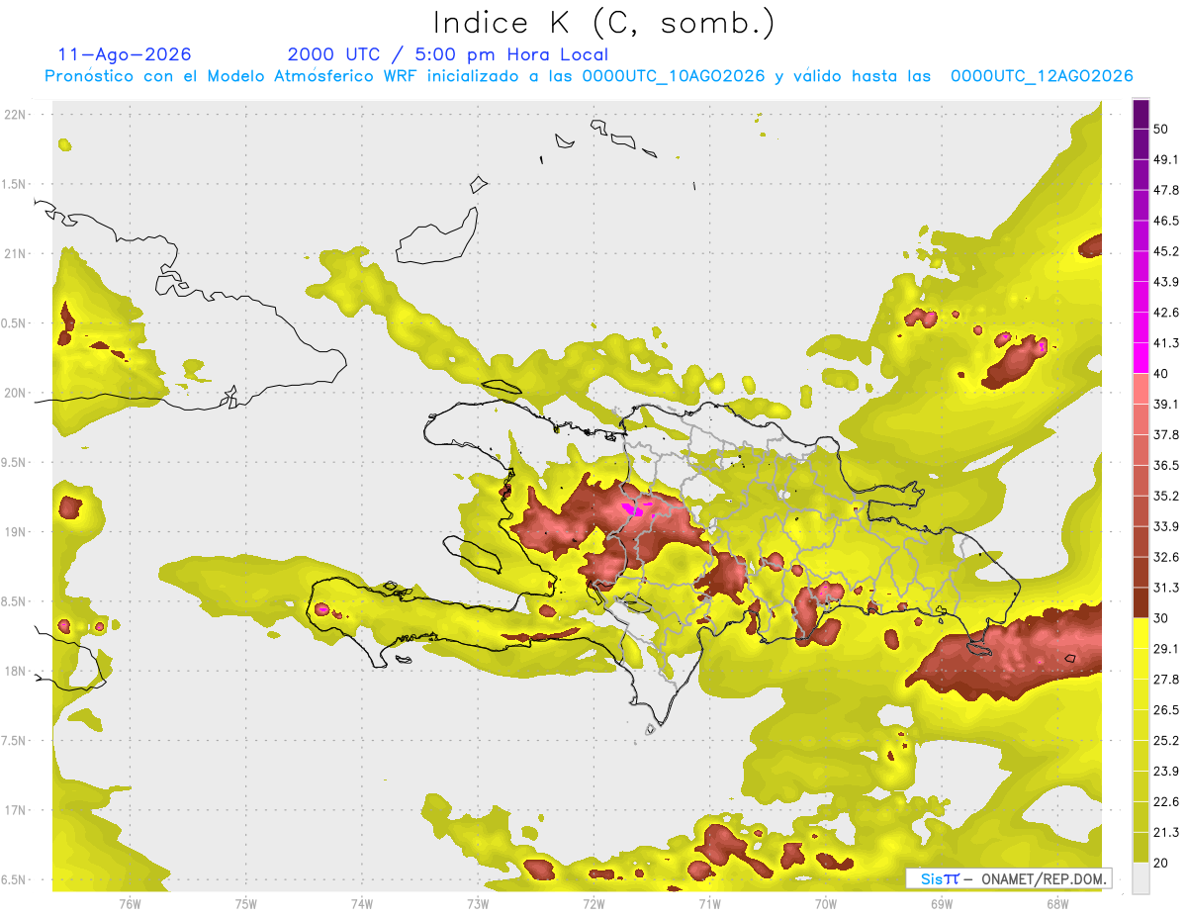Click the colorbar value "35.2"

1166,496
